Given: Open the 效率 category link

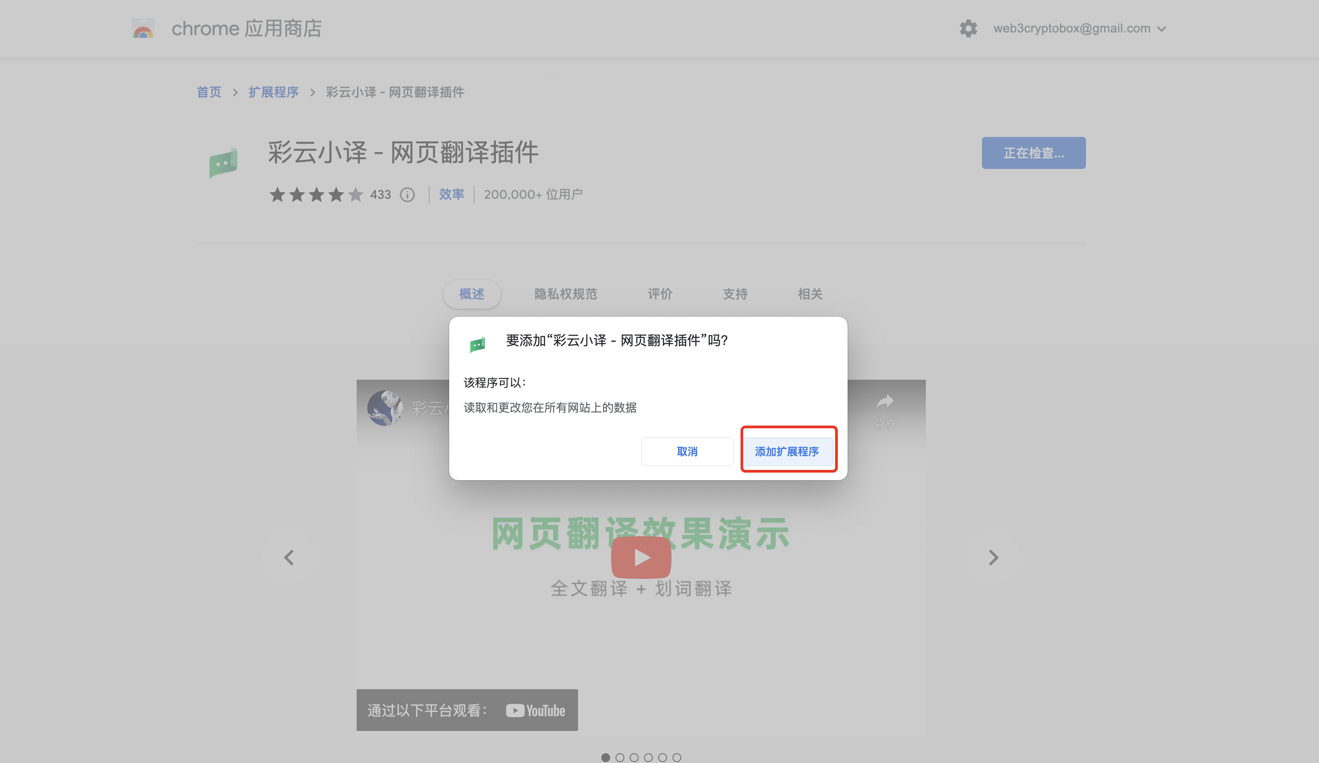Looking at the screenshot, I should [x=451, y=194].
